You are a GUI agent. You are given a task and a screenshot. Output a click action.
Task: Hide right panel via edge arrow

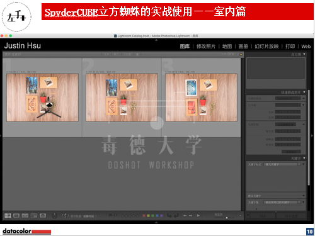[312, 136]
